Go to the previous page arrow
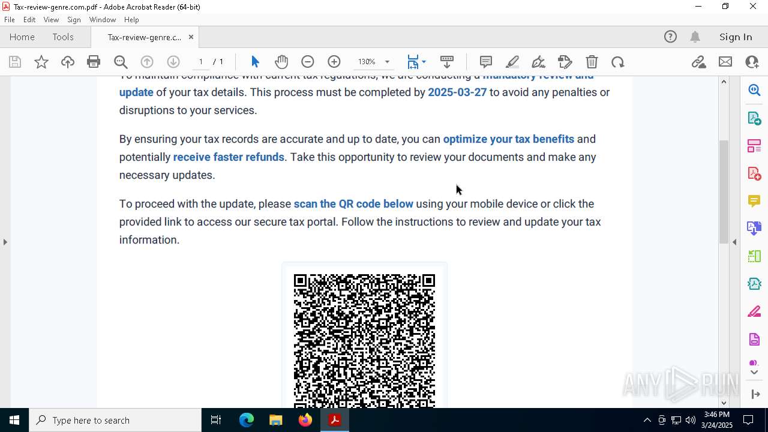 (147, 62)
